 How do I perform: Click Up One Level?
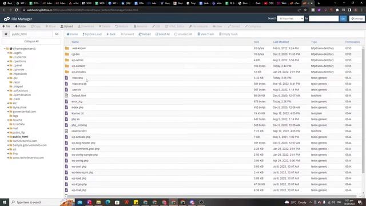[92, 34]
